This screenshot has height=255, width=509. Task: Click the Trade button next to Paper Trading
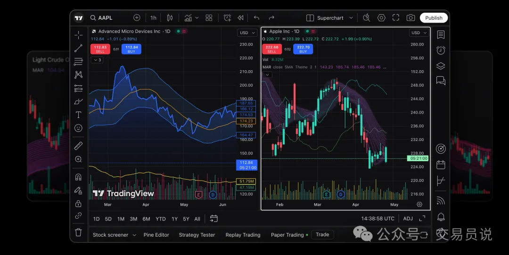point(322,235)
